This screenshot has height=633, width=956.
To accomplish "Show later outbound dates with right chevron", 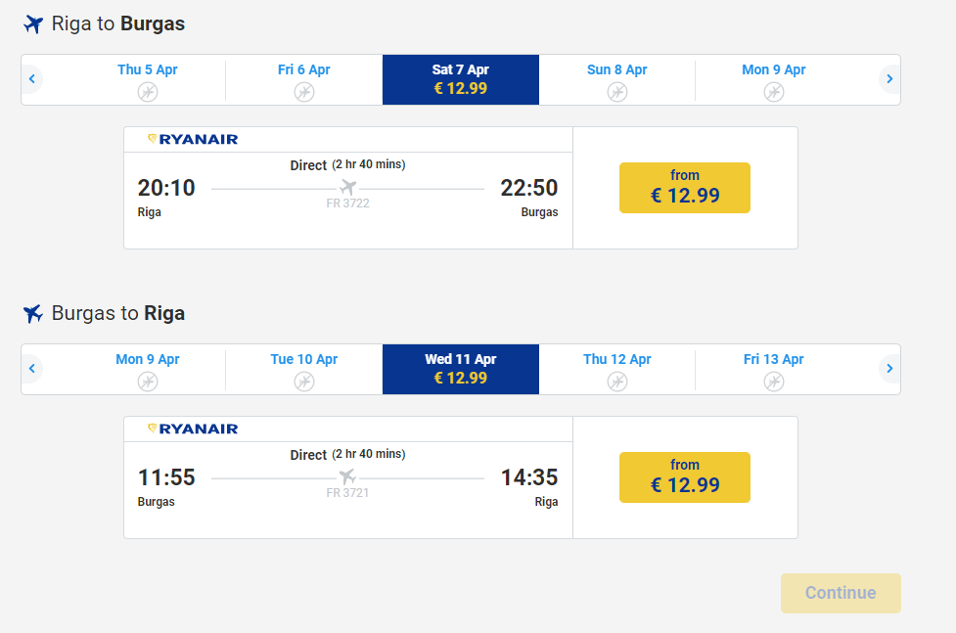I will pos(889,79).
